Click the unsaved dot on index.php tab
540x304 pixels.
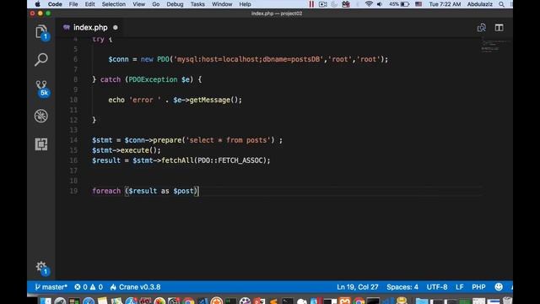(x=116, y=28)
